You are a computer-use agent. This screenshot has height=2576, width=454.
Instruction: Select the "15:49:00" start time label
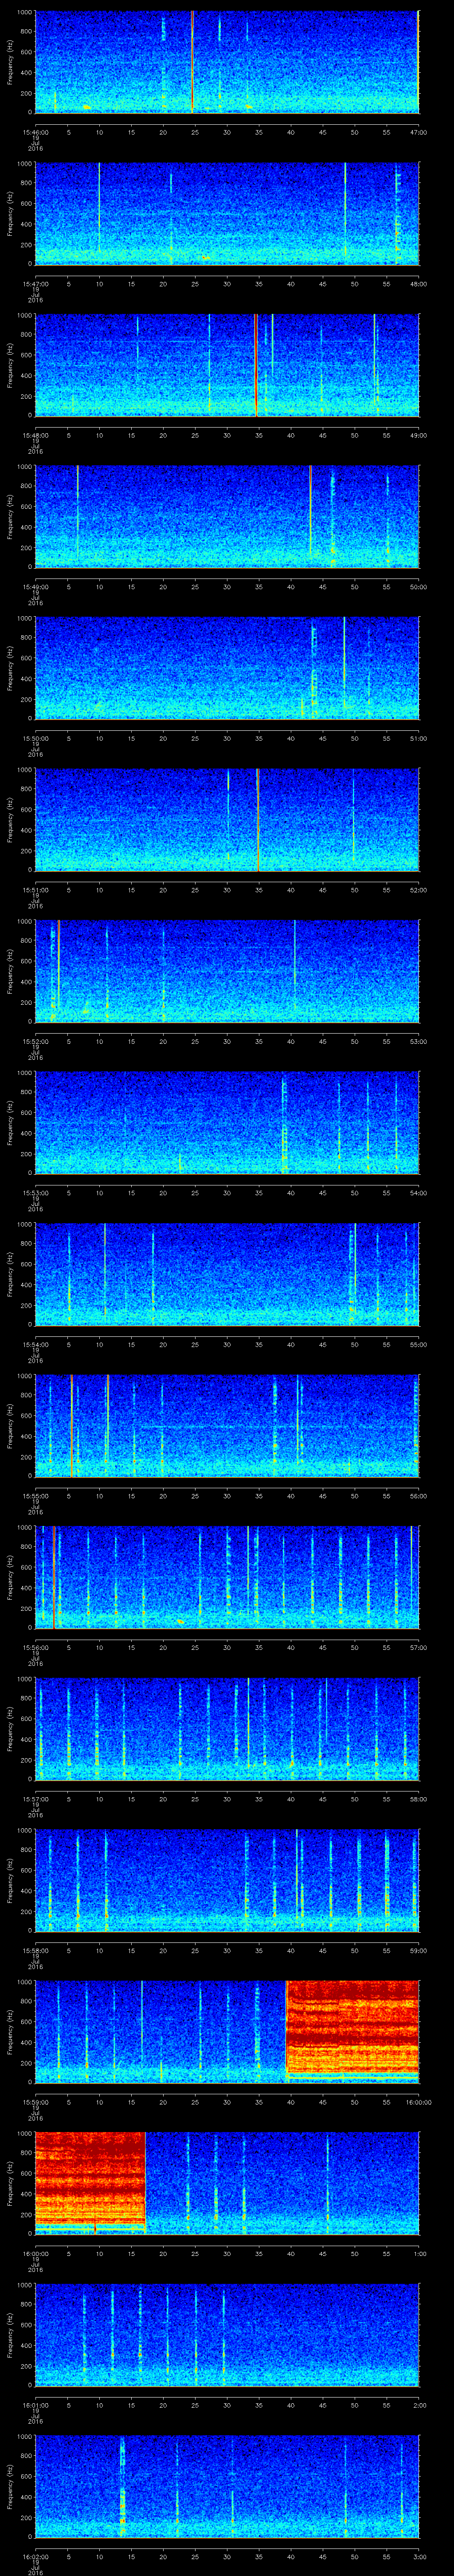click(x=35, y=587)
